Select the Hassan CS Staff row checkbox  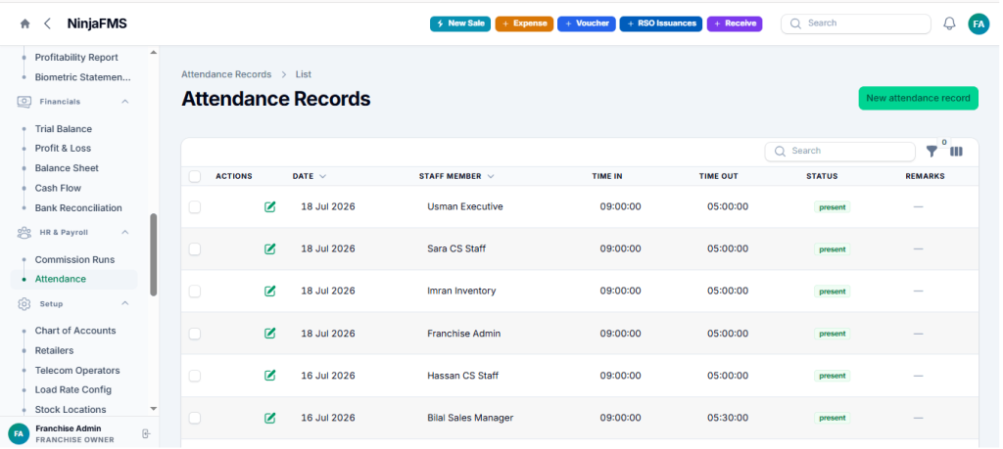[x=195, y=376]
